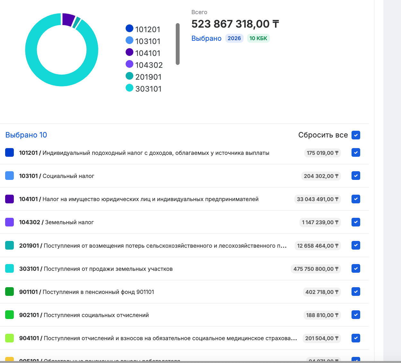Viewport: 401px width, 363px height.
Task: Click the 303101 cyan legend dot
Action: click(x=129, y=88)
